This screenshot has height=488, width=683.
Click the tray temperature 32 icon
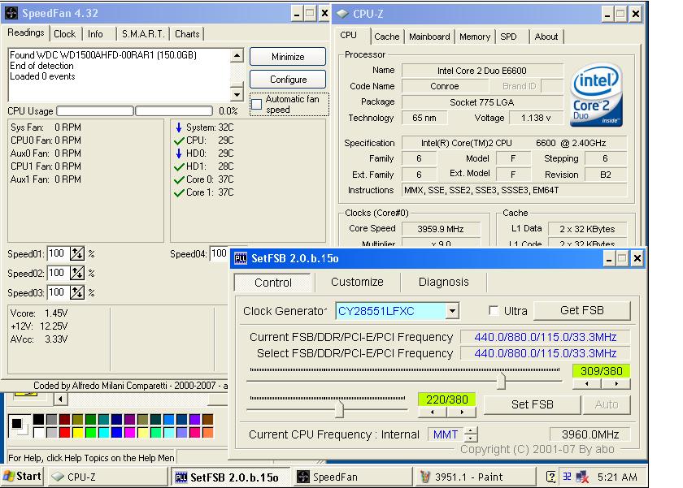pos(567,477)
